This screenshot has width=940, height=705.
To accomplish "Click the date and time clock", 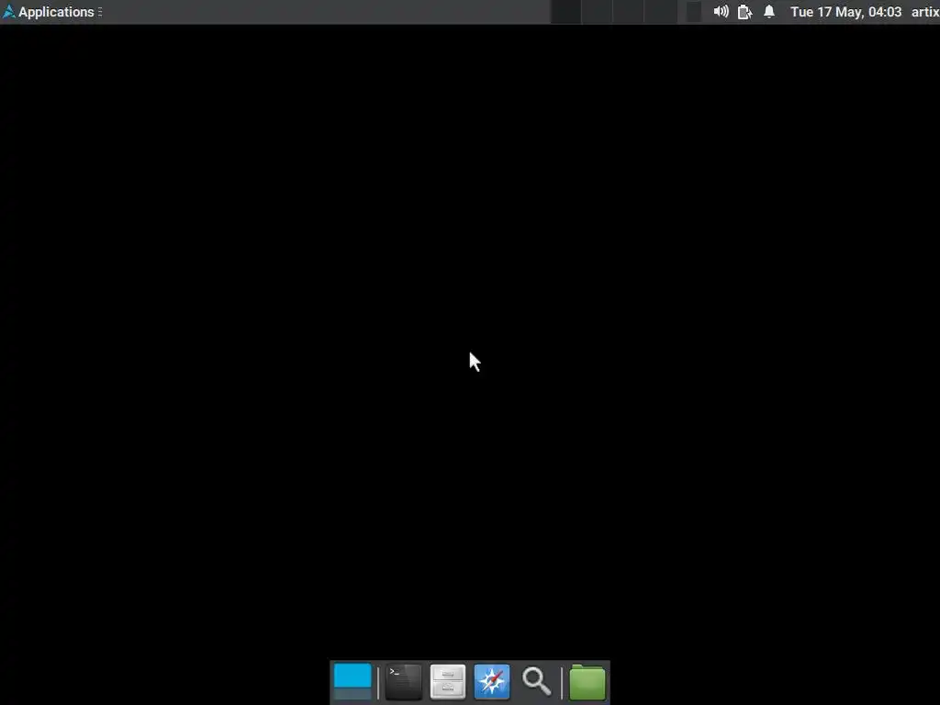I will pyautogui.click(x=845, y=12).
